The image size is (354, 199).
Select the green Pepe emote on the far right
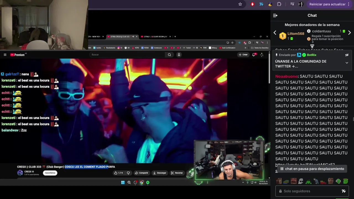point(346,181)
